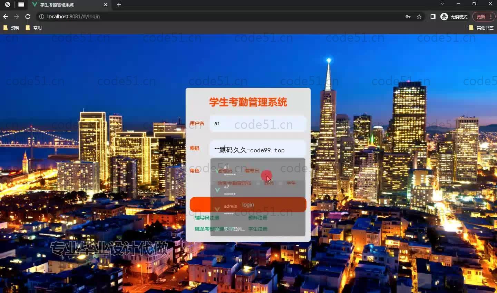This screenshot has height=293, width=497.
Task: Open a new browser tab
Action: [119, 4]
